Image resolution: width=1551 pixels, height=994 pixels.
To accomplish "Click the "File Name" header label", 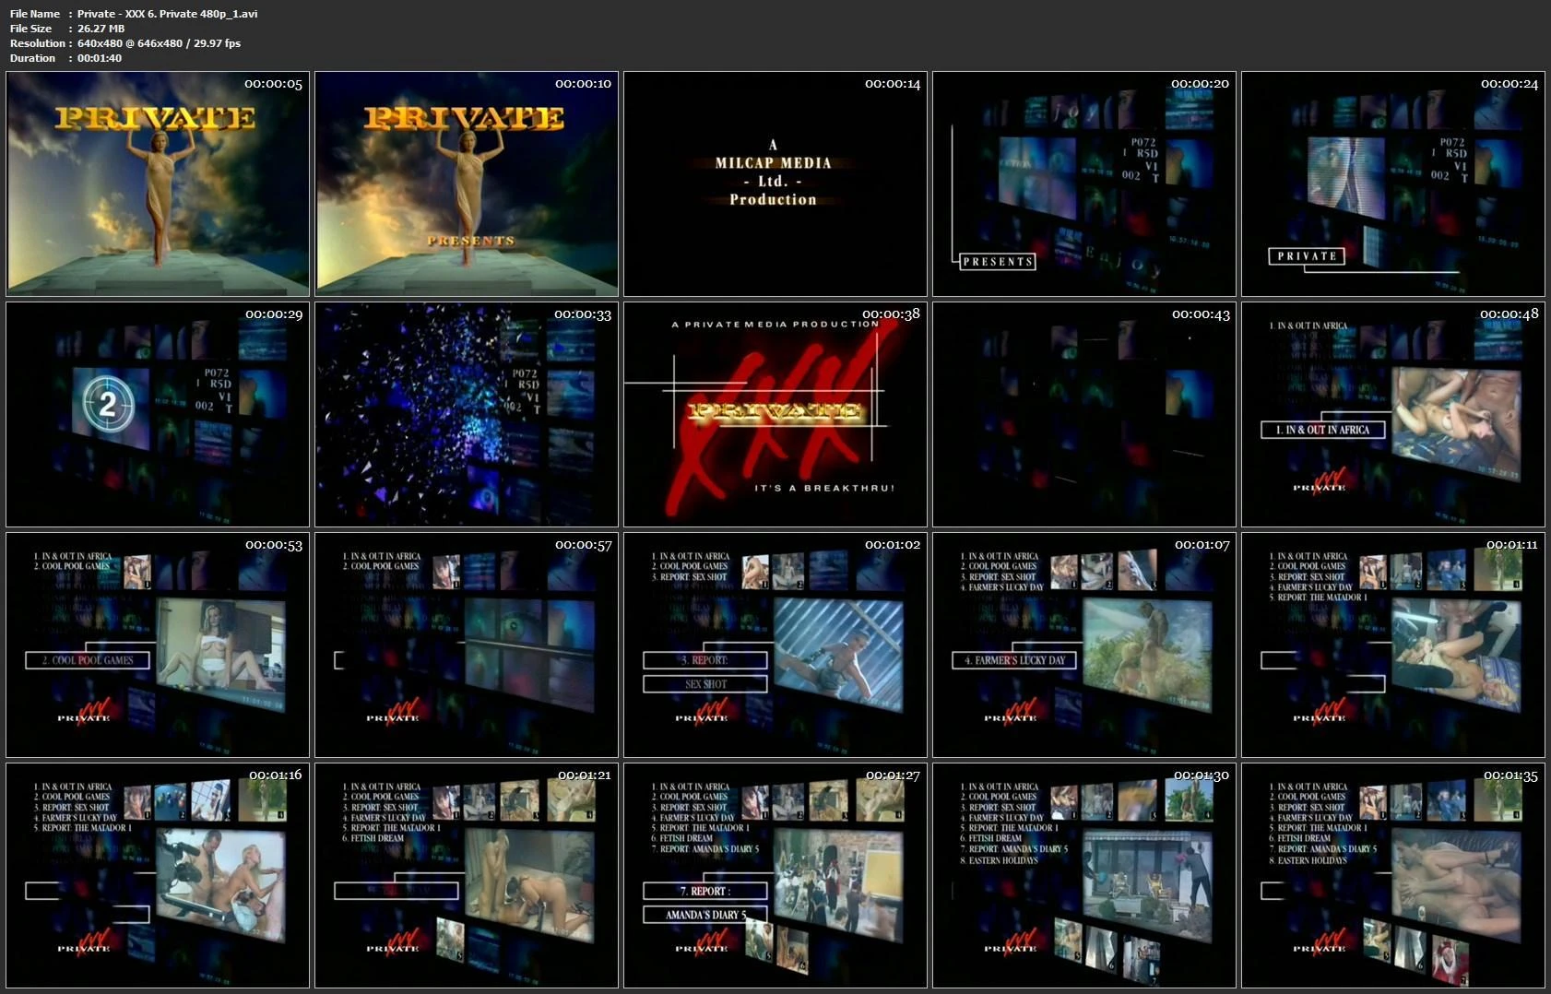I will pyautogui.click(x=35, y=14).
